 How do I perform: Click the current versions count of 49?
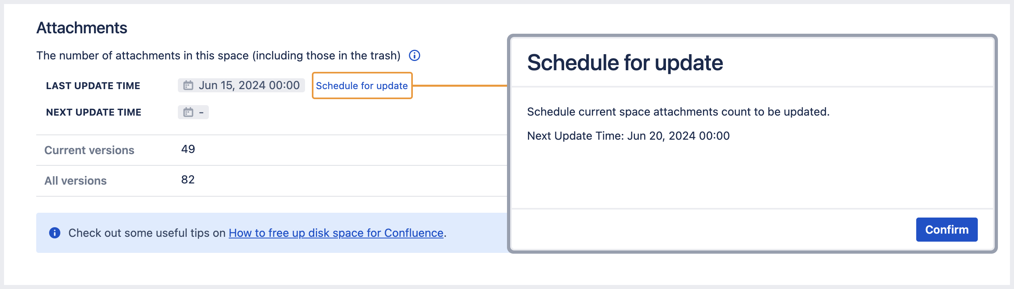(188, 149)
